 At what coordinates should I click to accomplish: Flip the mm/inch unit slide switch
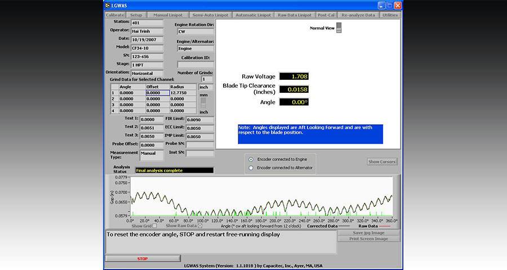pyautogui.click(x=203, y=103)
